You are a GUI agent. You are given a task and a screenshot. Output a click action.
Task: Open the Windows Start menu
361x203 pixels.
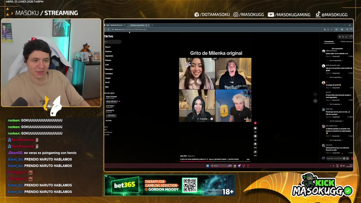click(x=208, y=166)
